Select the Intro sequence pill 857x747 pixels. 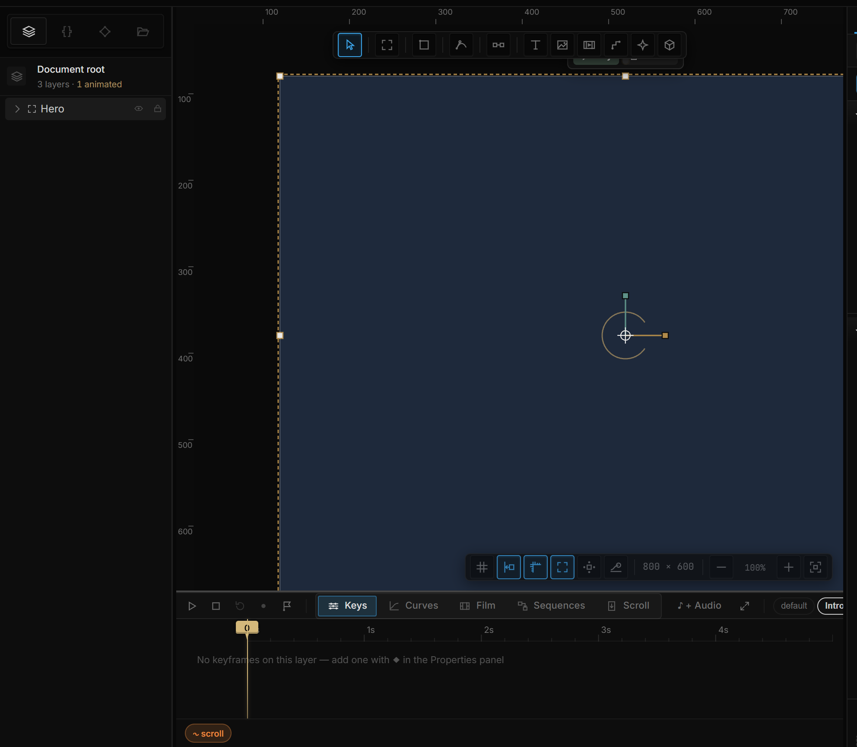[x=831, y=606]
